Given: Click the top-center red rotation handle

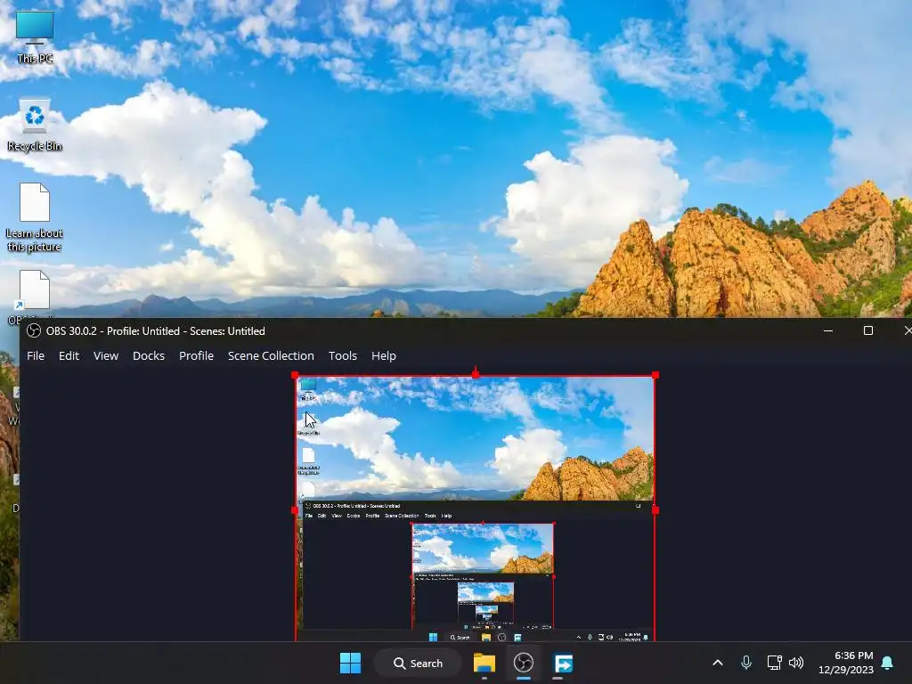Looking at the screenshot, I should 476,373.
